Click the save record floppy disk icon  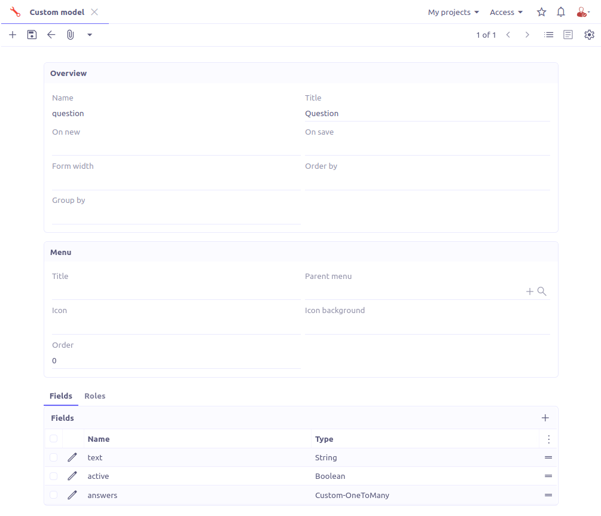32,35
